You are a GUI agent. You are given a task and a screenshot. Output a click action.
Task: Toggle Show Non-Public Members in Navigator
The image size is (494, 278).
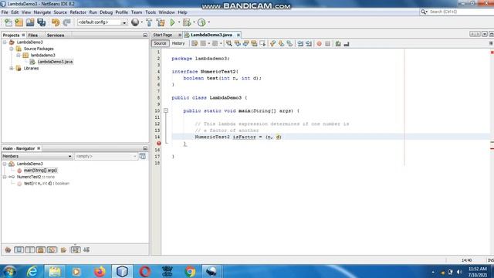point(41,250)
